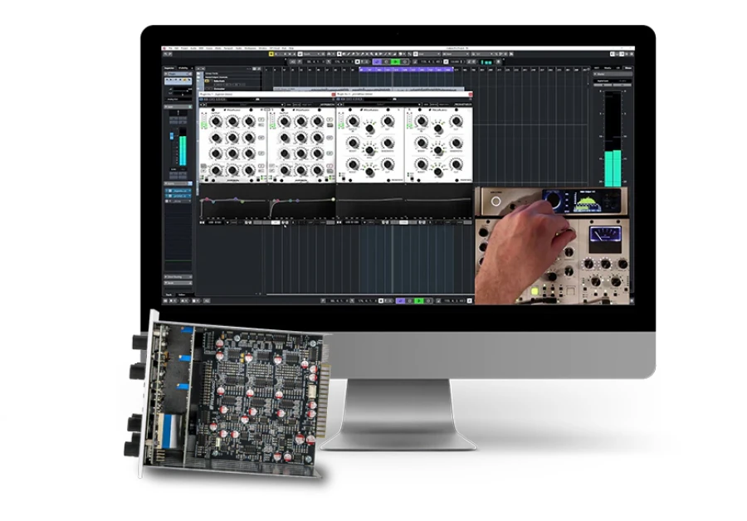Toggle Cycle in the bottom transport bar
747x521 pixels.
(x=400, y=300)
